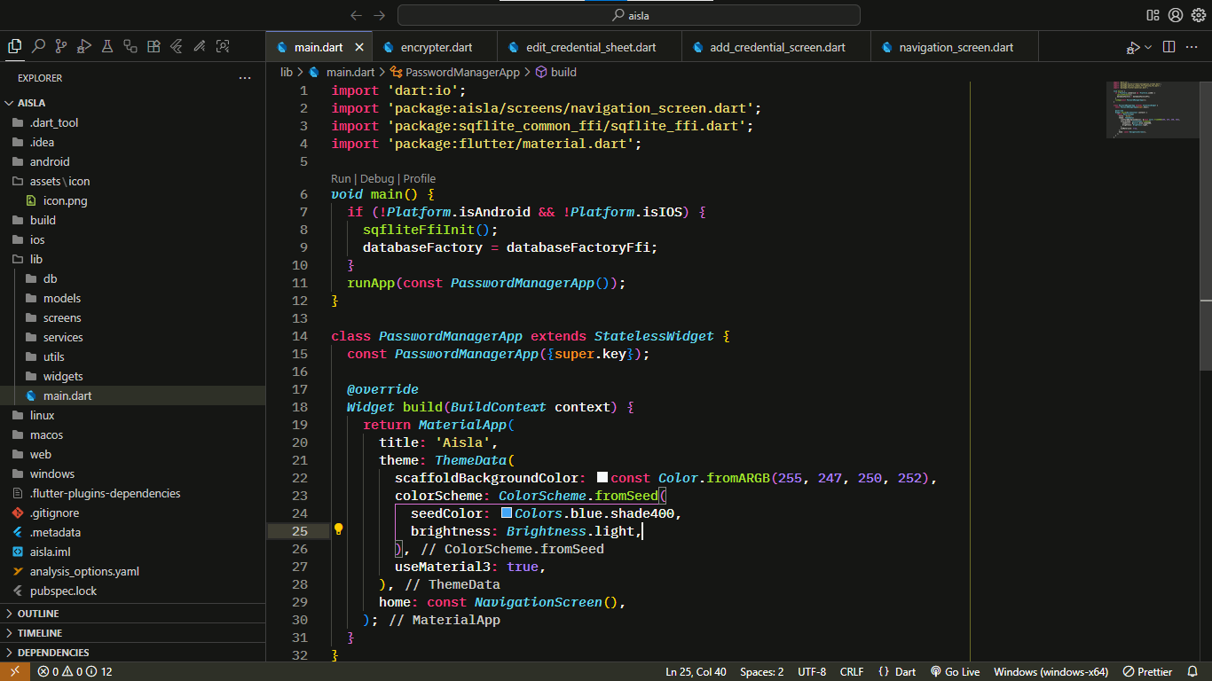Select the main.dart tab
This screenshot has width=1212, height=681.
[319, 47]
